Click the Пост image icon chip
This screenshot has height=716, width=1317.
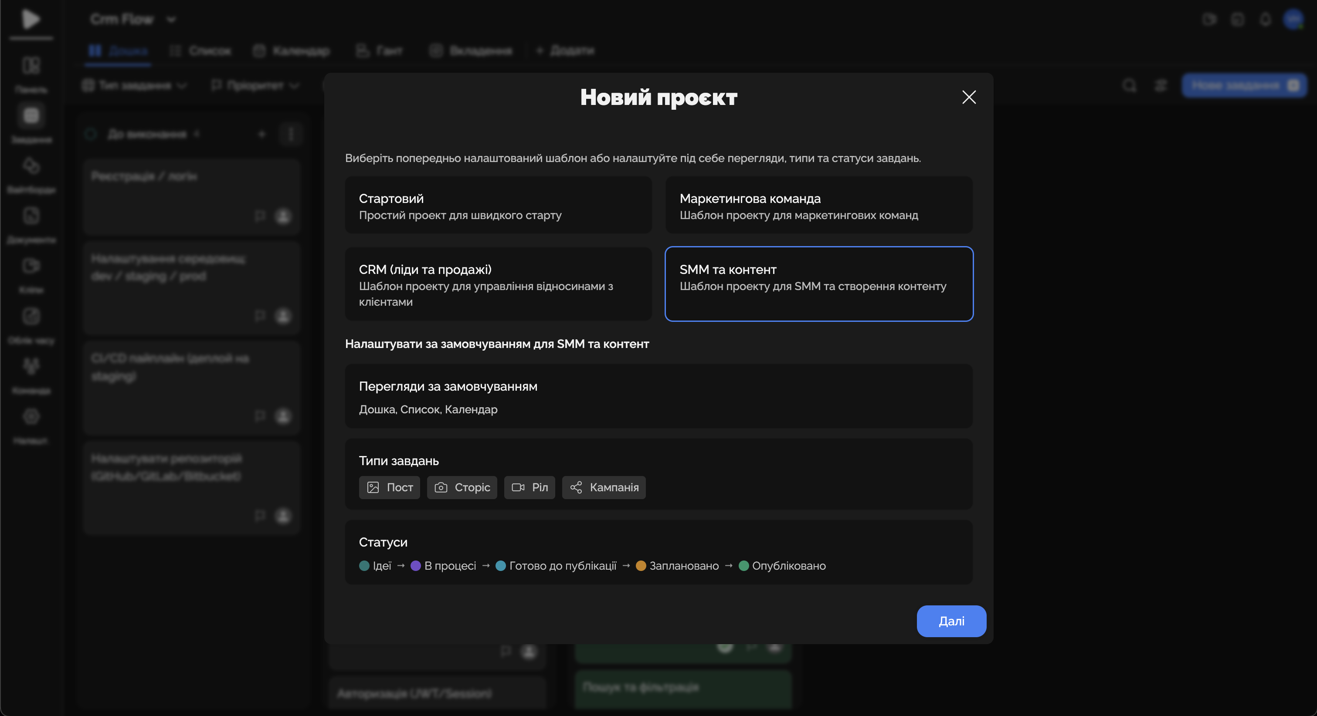[389, 487]
